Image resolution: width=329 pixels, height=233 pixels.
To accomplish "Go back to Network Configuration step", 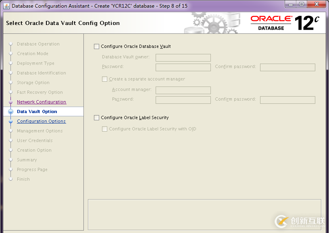I will click(x=42, y=102).
